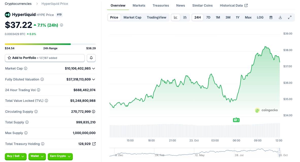This screenshot has height=162, width=300.
Task: Click Add to Portfolio button
Action: tap(45, 58)
